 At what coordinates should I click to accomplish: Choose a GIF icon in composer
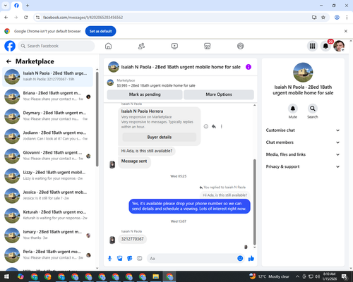point(140,259)
